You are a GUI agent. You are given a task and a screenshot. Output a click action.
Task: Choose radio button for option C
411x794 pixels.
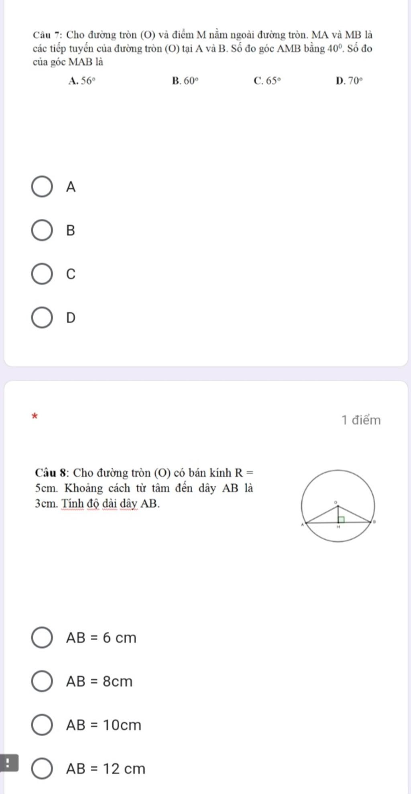tap(42, 274)
